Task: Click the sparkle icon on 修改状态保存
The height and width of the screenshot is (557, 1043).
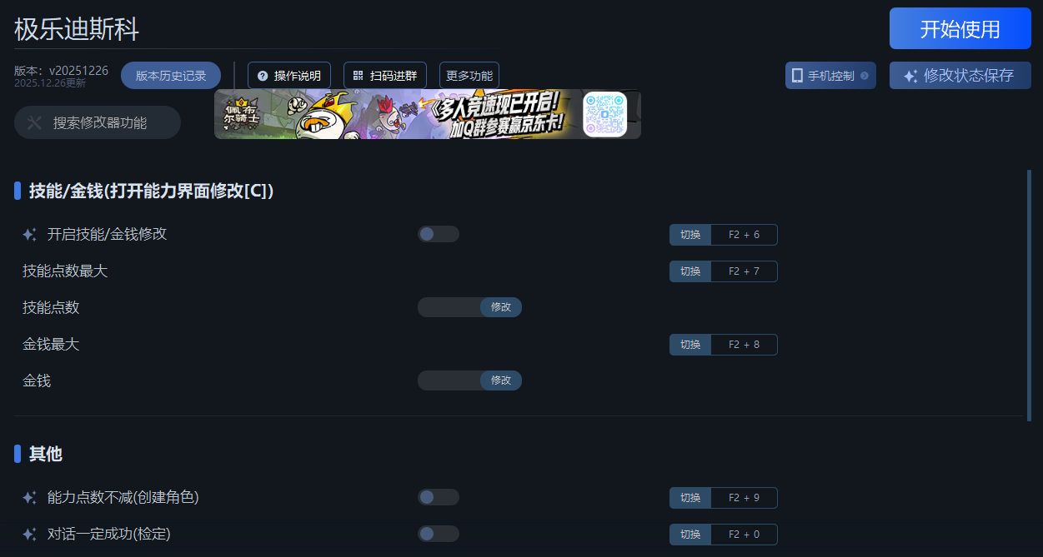Action: click(x=910, y=76)
